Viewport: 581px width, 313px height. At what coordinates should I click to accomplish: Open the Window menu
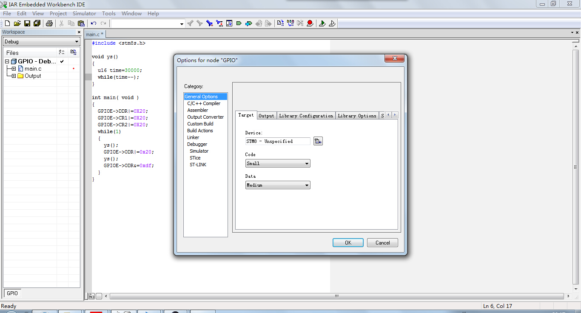click(x=131, y=14)
